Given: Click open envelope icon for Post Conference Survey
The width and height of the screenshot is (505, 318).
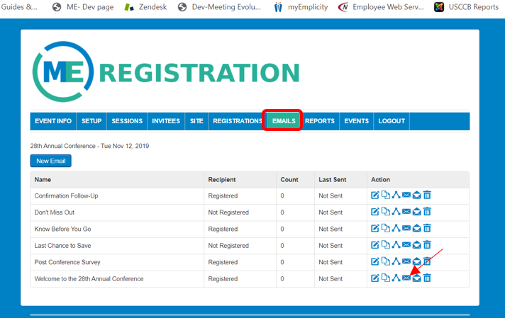Looking at the screenshot, I should click(x=417, y=262).
